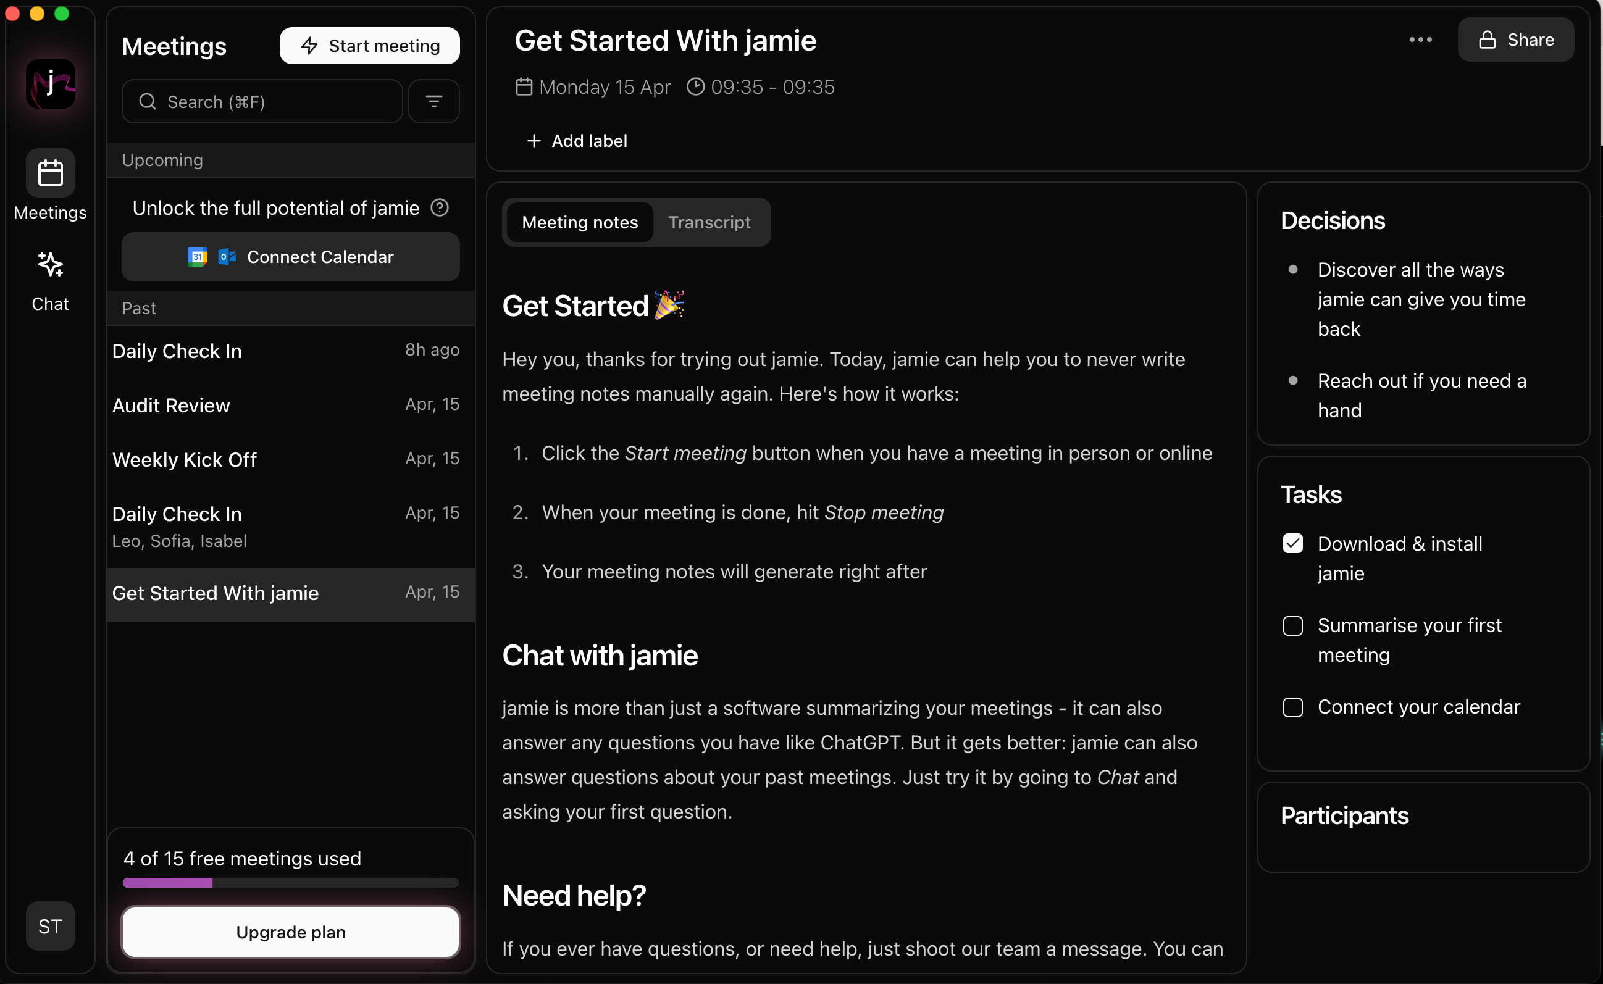
Task: Click the magnifier icon in search field
Action: point(148,101)
